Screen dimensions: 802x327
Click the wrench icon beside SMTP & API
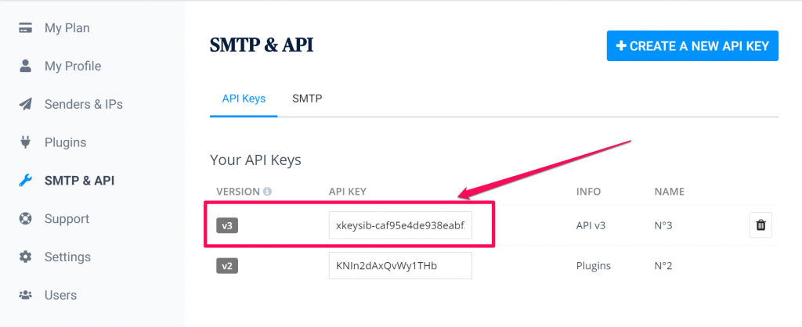coord(25,181)
